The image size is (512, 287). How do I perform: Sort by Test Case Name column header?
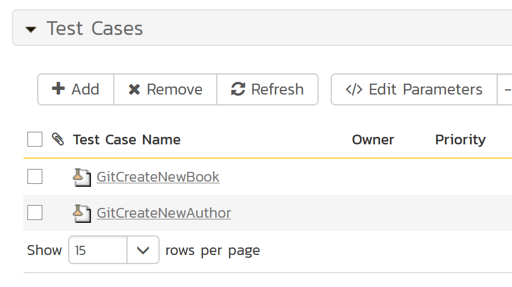tap(126, 140)
